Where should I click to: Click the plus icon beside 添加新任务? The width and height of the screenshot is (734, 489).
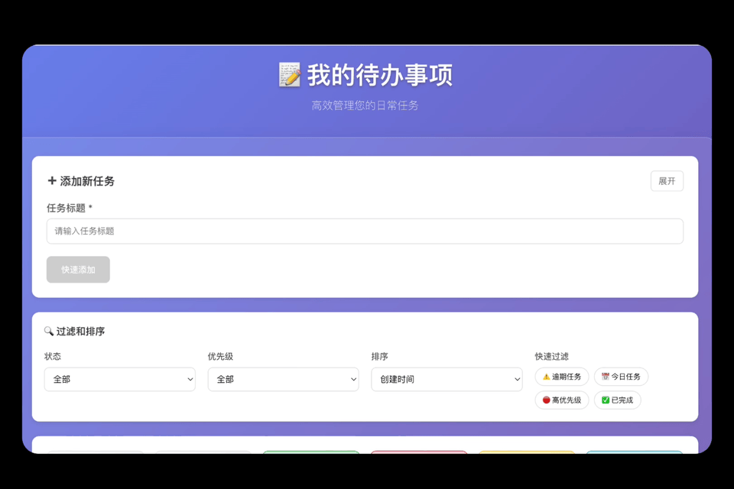tap(52, 181)
